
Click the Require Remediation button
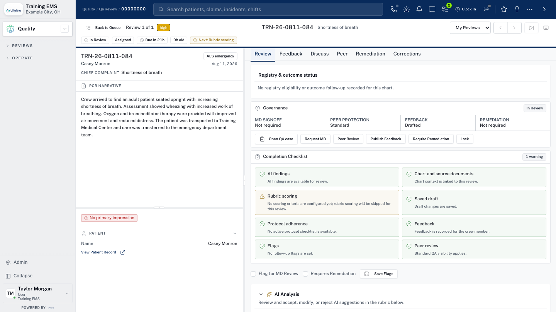coord(431,139)
